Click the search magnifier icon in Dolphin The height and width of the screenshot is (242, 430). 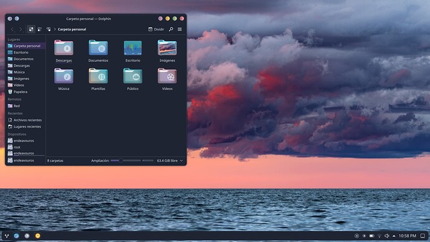point(171,29)
